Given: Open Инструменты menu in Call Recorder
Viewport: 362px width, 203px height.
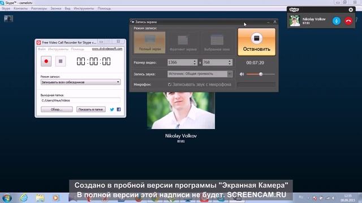Looking at the screenshot, I should (x=58, y=49).
